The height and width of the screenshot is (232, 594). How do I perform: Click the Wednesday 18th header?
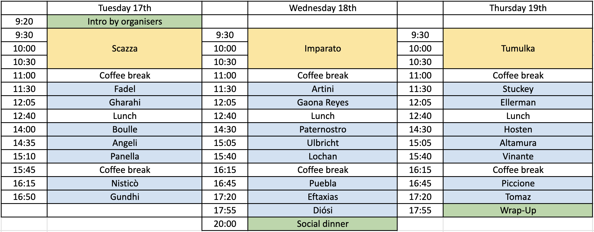[323, 8]
